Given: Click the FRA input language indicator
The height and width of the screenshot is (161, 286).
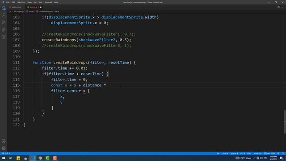Looking at the screenshot, I should click(x=266, y=158).
